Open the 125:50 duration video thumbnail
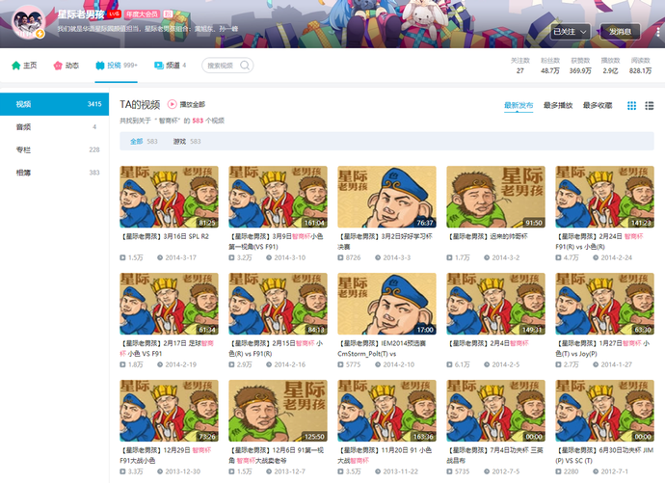Viewport: 665px width, 483px height. pos(278,411)
